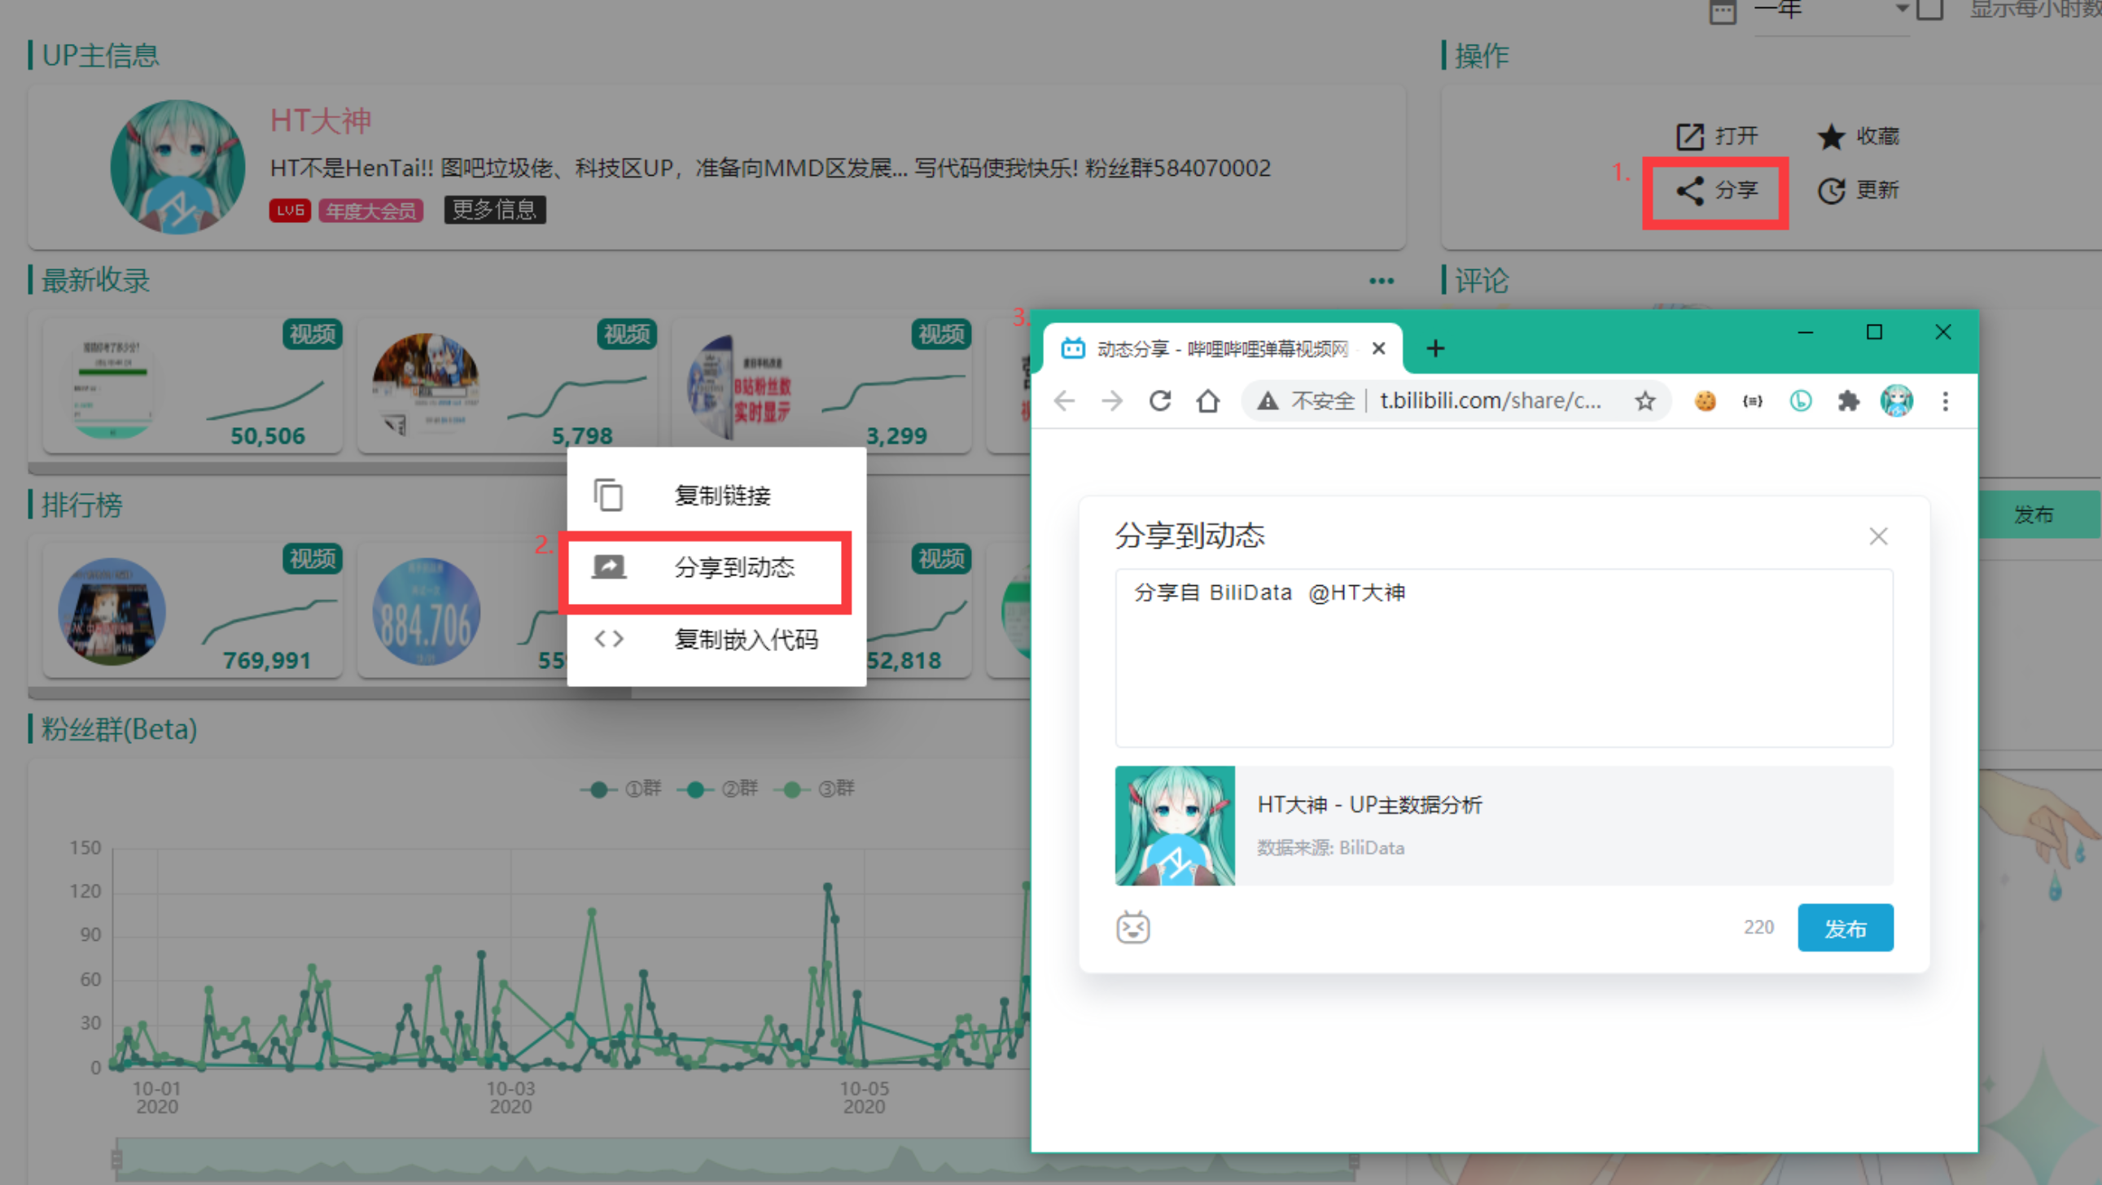Close the 分享到动态 dialog

point(1878,536)
